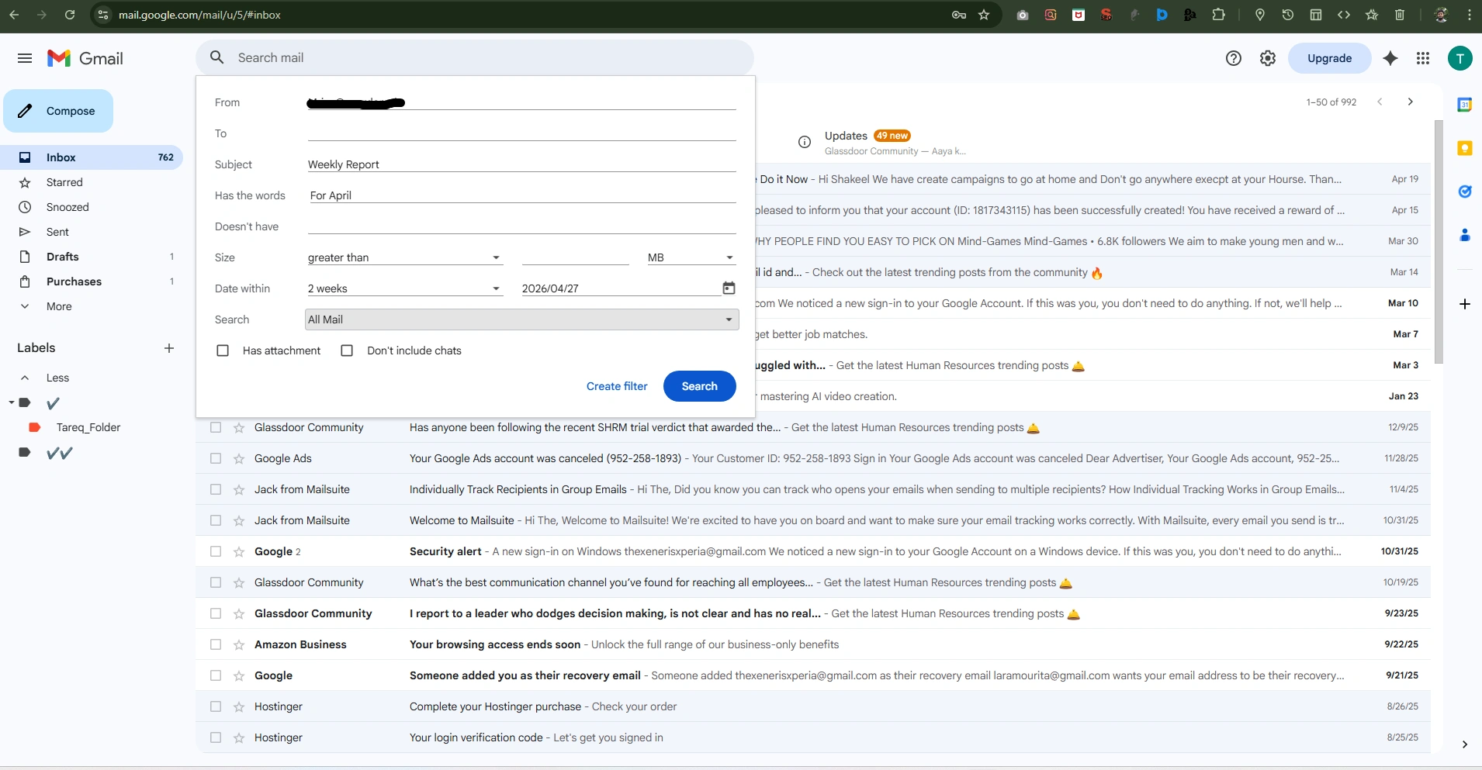Screen dimensions: 1482x770
Task: Star the Amazon Business email
Action: (x=239, y=644)
